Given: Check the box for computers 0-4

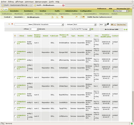Looking at the screenshot, I should pyautogui.click(x=15, y=78).
